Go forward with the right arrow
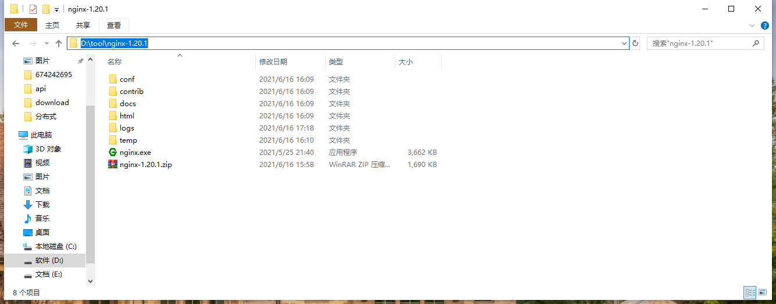This screenshot has width=776, height=304. (33, 44)
